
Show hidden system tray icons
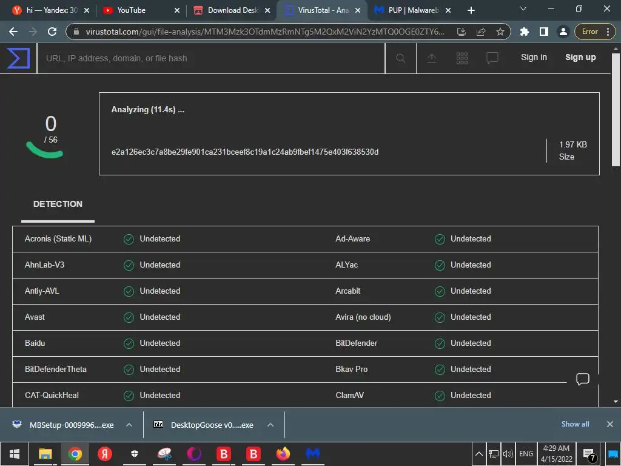click(479, 454)
